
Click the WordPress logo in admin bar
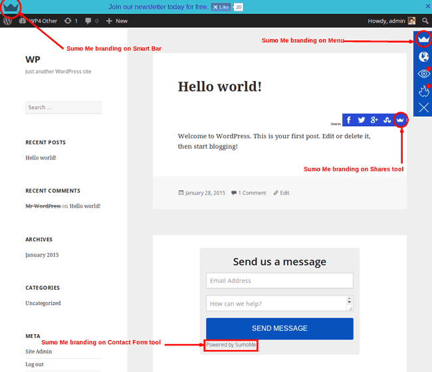point(7,21)
